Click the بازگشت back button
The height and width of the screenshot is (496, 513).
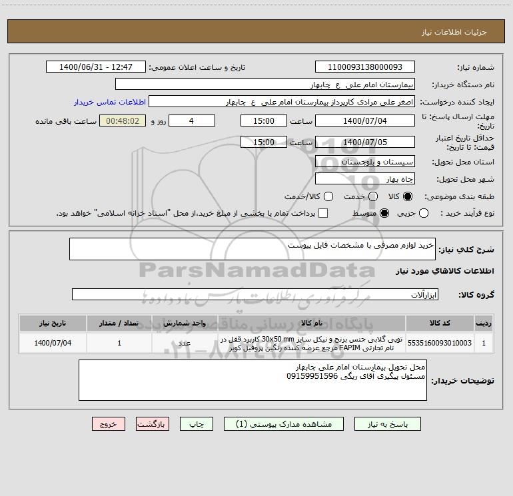[153, 423]
